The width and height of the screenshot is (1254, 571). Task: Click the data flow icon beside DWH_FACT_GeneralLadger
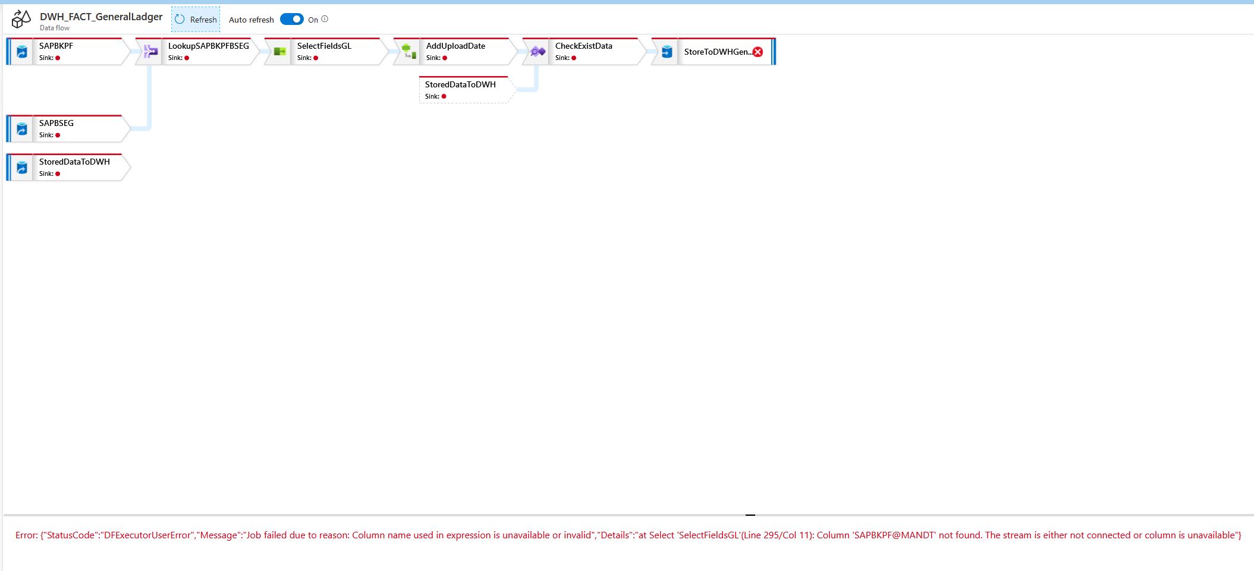point(21,20)
